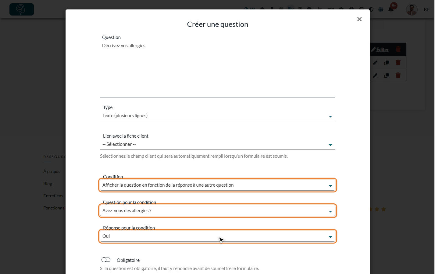Open the À propos footer link
The width and height of the screenshot is (439, 274).
click(x=52, y=171)
